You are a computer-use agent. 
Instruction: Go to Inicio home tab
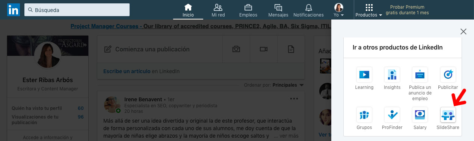point(188,10)
